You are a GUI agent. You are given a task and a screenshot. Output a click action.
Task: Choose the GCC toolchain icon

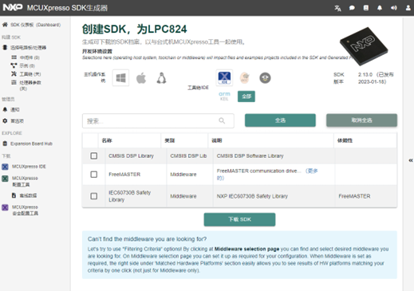(x=245, y=78)
